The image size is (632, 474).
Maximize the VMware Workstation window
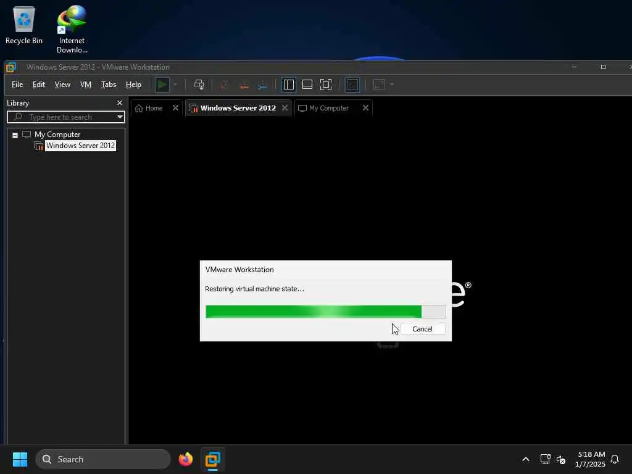point(603,67)
